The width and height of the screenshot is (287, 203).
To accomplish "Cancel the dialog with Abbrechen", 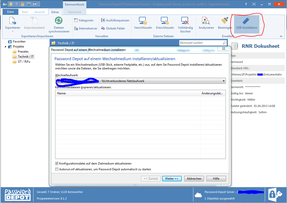I will (194, 179).
